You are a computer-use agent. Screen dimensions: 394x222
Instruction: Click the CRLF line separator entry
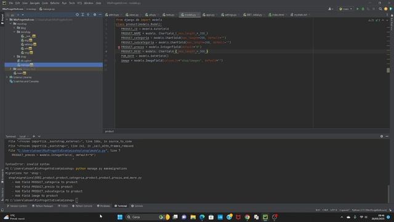coord(325,210)
